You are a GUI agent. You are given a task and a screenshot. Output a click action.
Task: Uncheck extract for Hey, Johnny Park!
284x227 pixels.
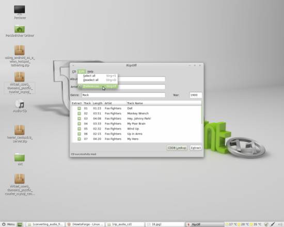coord(79,118)
